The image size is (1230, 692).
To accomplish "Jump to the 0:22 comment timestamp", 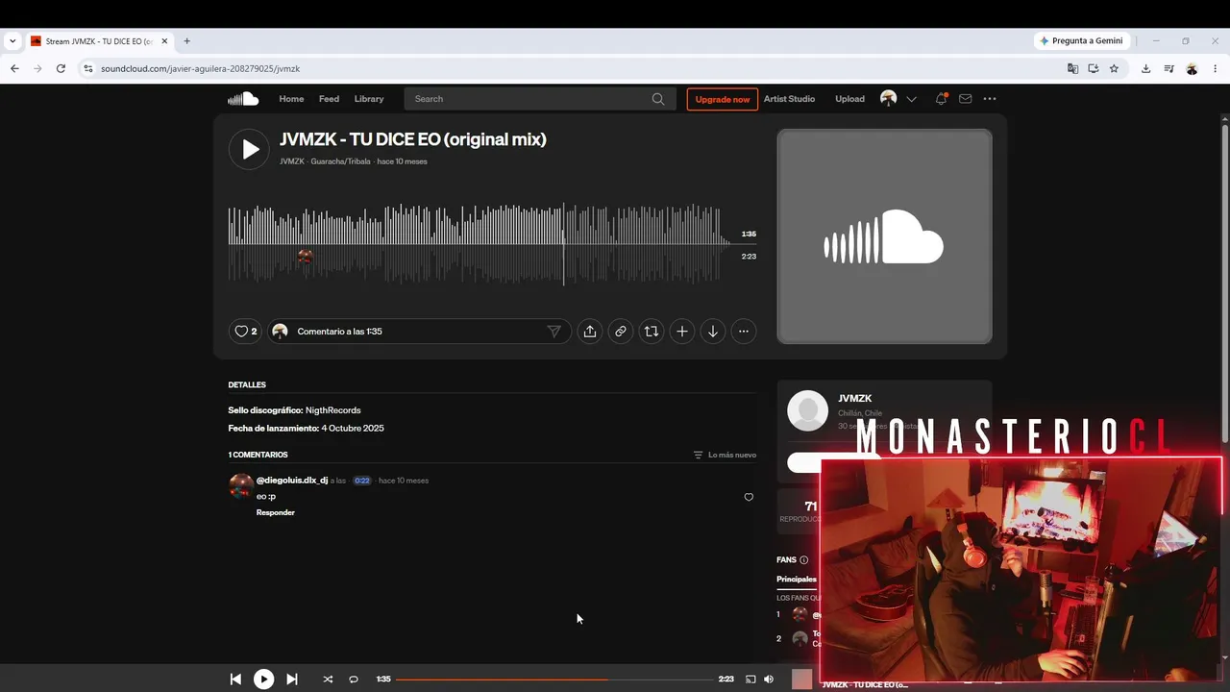I will [362, 481].
